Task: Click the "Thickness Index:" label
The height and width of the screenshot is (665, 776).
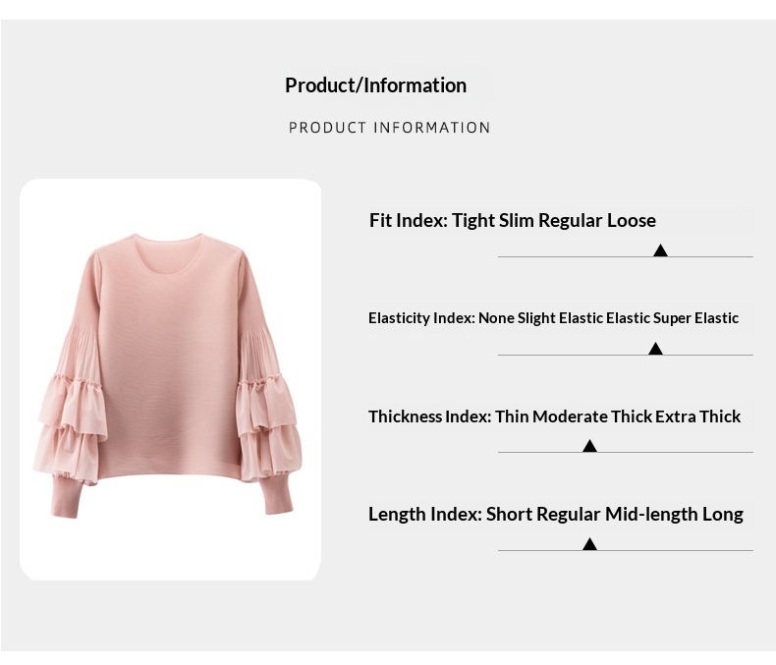Action: tap(429, 416)
